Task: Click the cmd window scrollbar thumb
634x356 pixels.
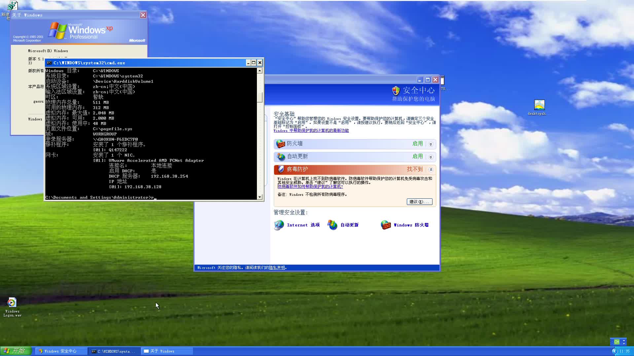Action: 260,97
